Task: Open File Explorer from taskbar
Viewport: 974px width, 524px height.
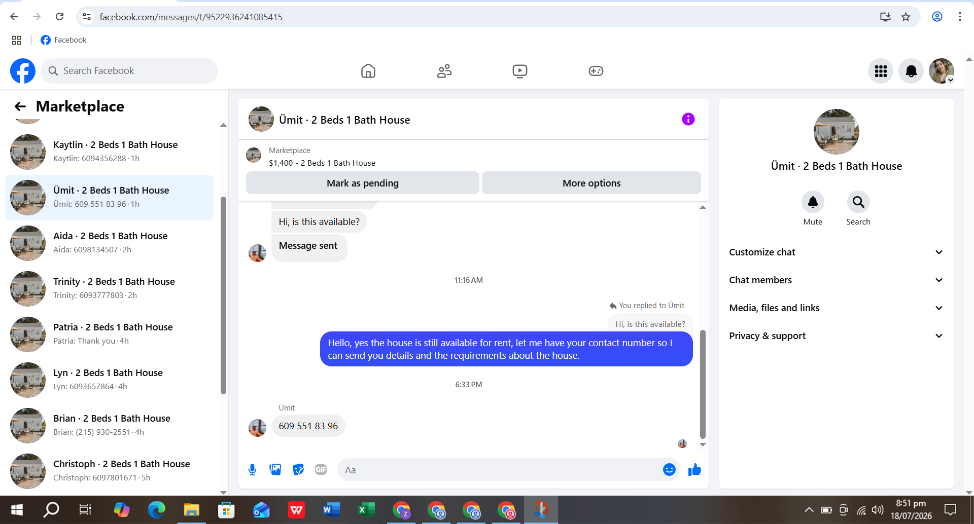Action: 191,510
